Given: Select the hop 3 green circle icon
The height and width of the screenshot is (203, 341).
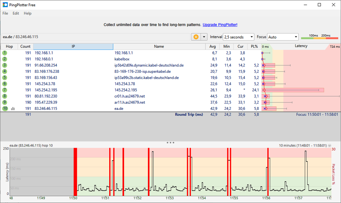Looking at the screenshot, I should coord(5,65).
